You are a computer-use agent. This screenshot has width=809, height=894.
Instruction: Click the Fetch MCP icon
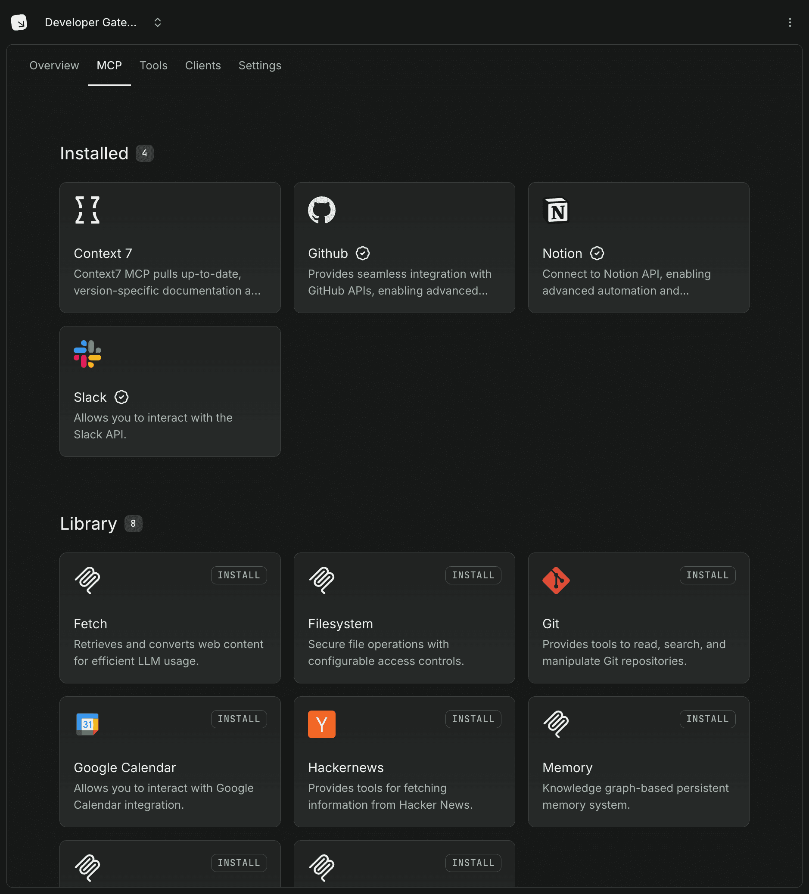pyautogui.click(x=87, y=581)
